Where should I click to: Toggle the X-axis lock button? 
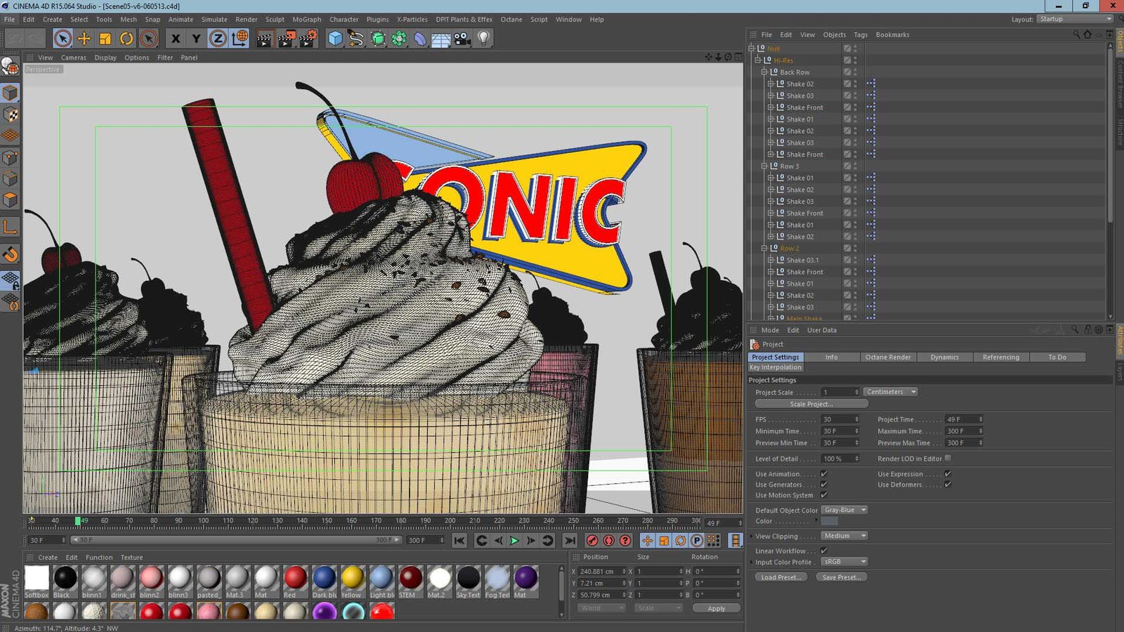tap(176, 39)
